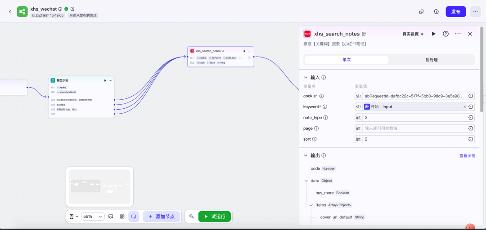Viewport: 486px width, 230px height.
Task: Collapse the 输出 section
Action: click(x=306, y=155)
